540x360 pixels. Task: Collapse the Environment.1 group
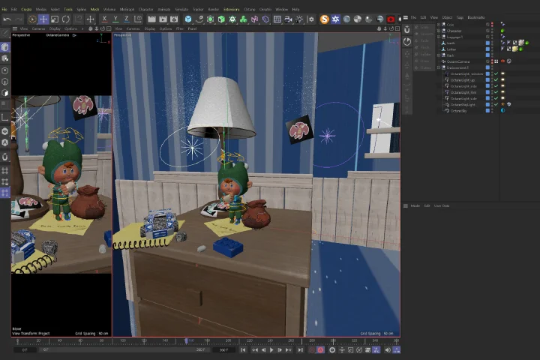[x=439, y=67]
